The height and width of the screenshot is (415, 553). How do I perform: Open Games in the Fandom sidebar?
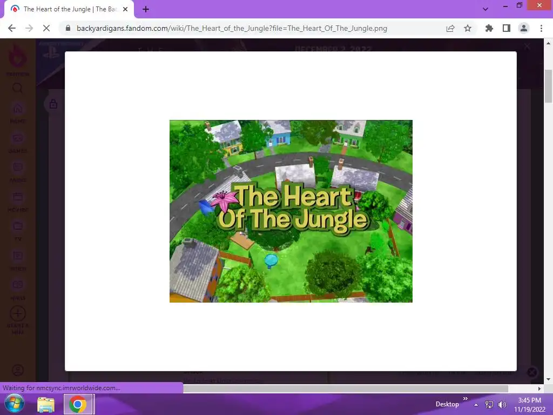click(x=18, y=143)
